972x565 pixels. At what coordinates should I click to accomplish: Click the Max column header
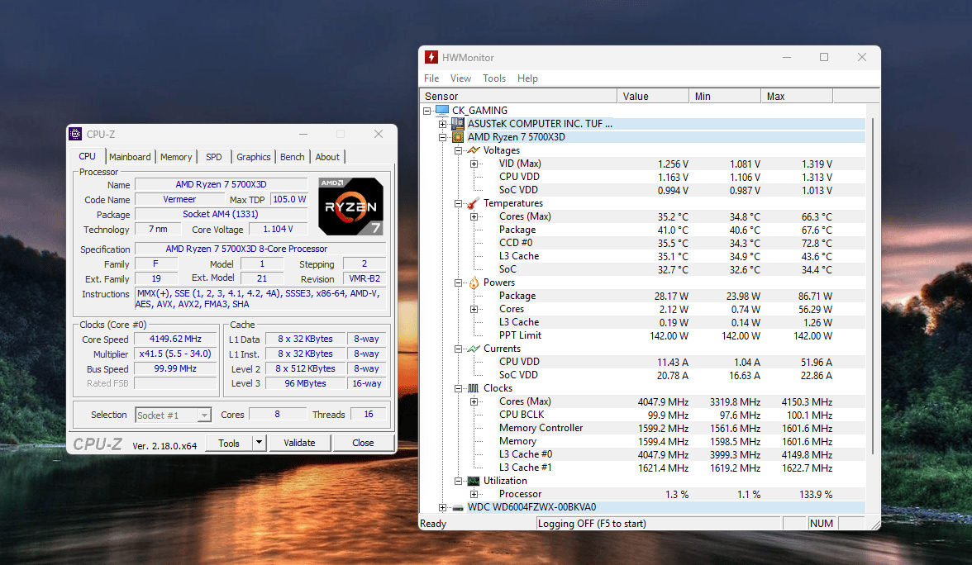(797, 96)
